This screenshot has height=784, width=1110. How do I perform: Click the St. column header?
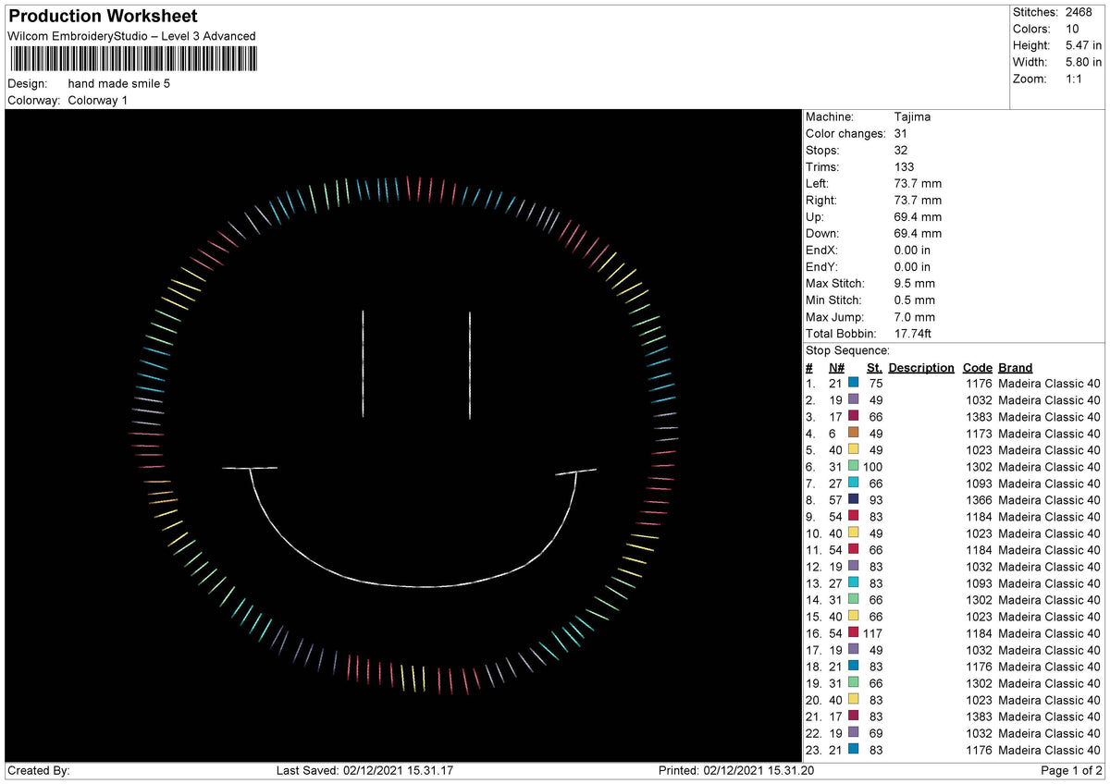point(874,367)
